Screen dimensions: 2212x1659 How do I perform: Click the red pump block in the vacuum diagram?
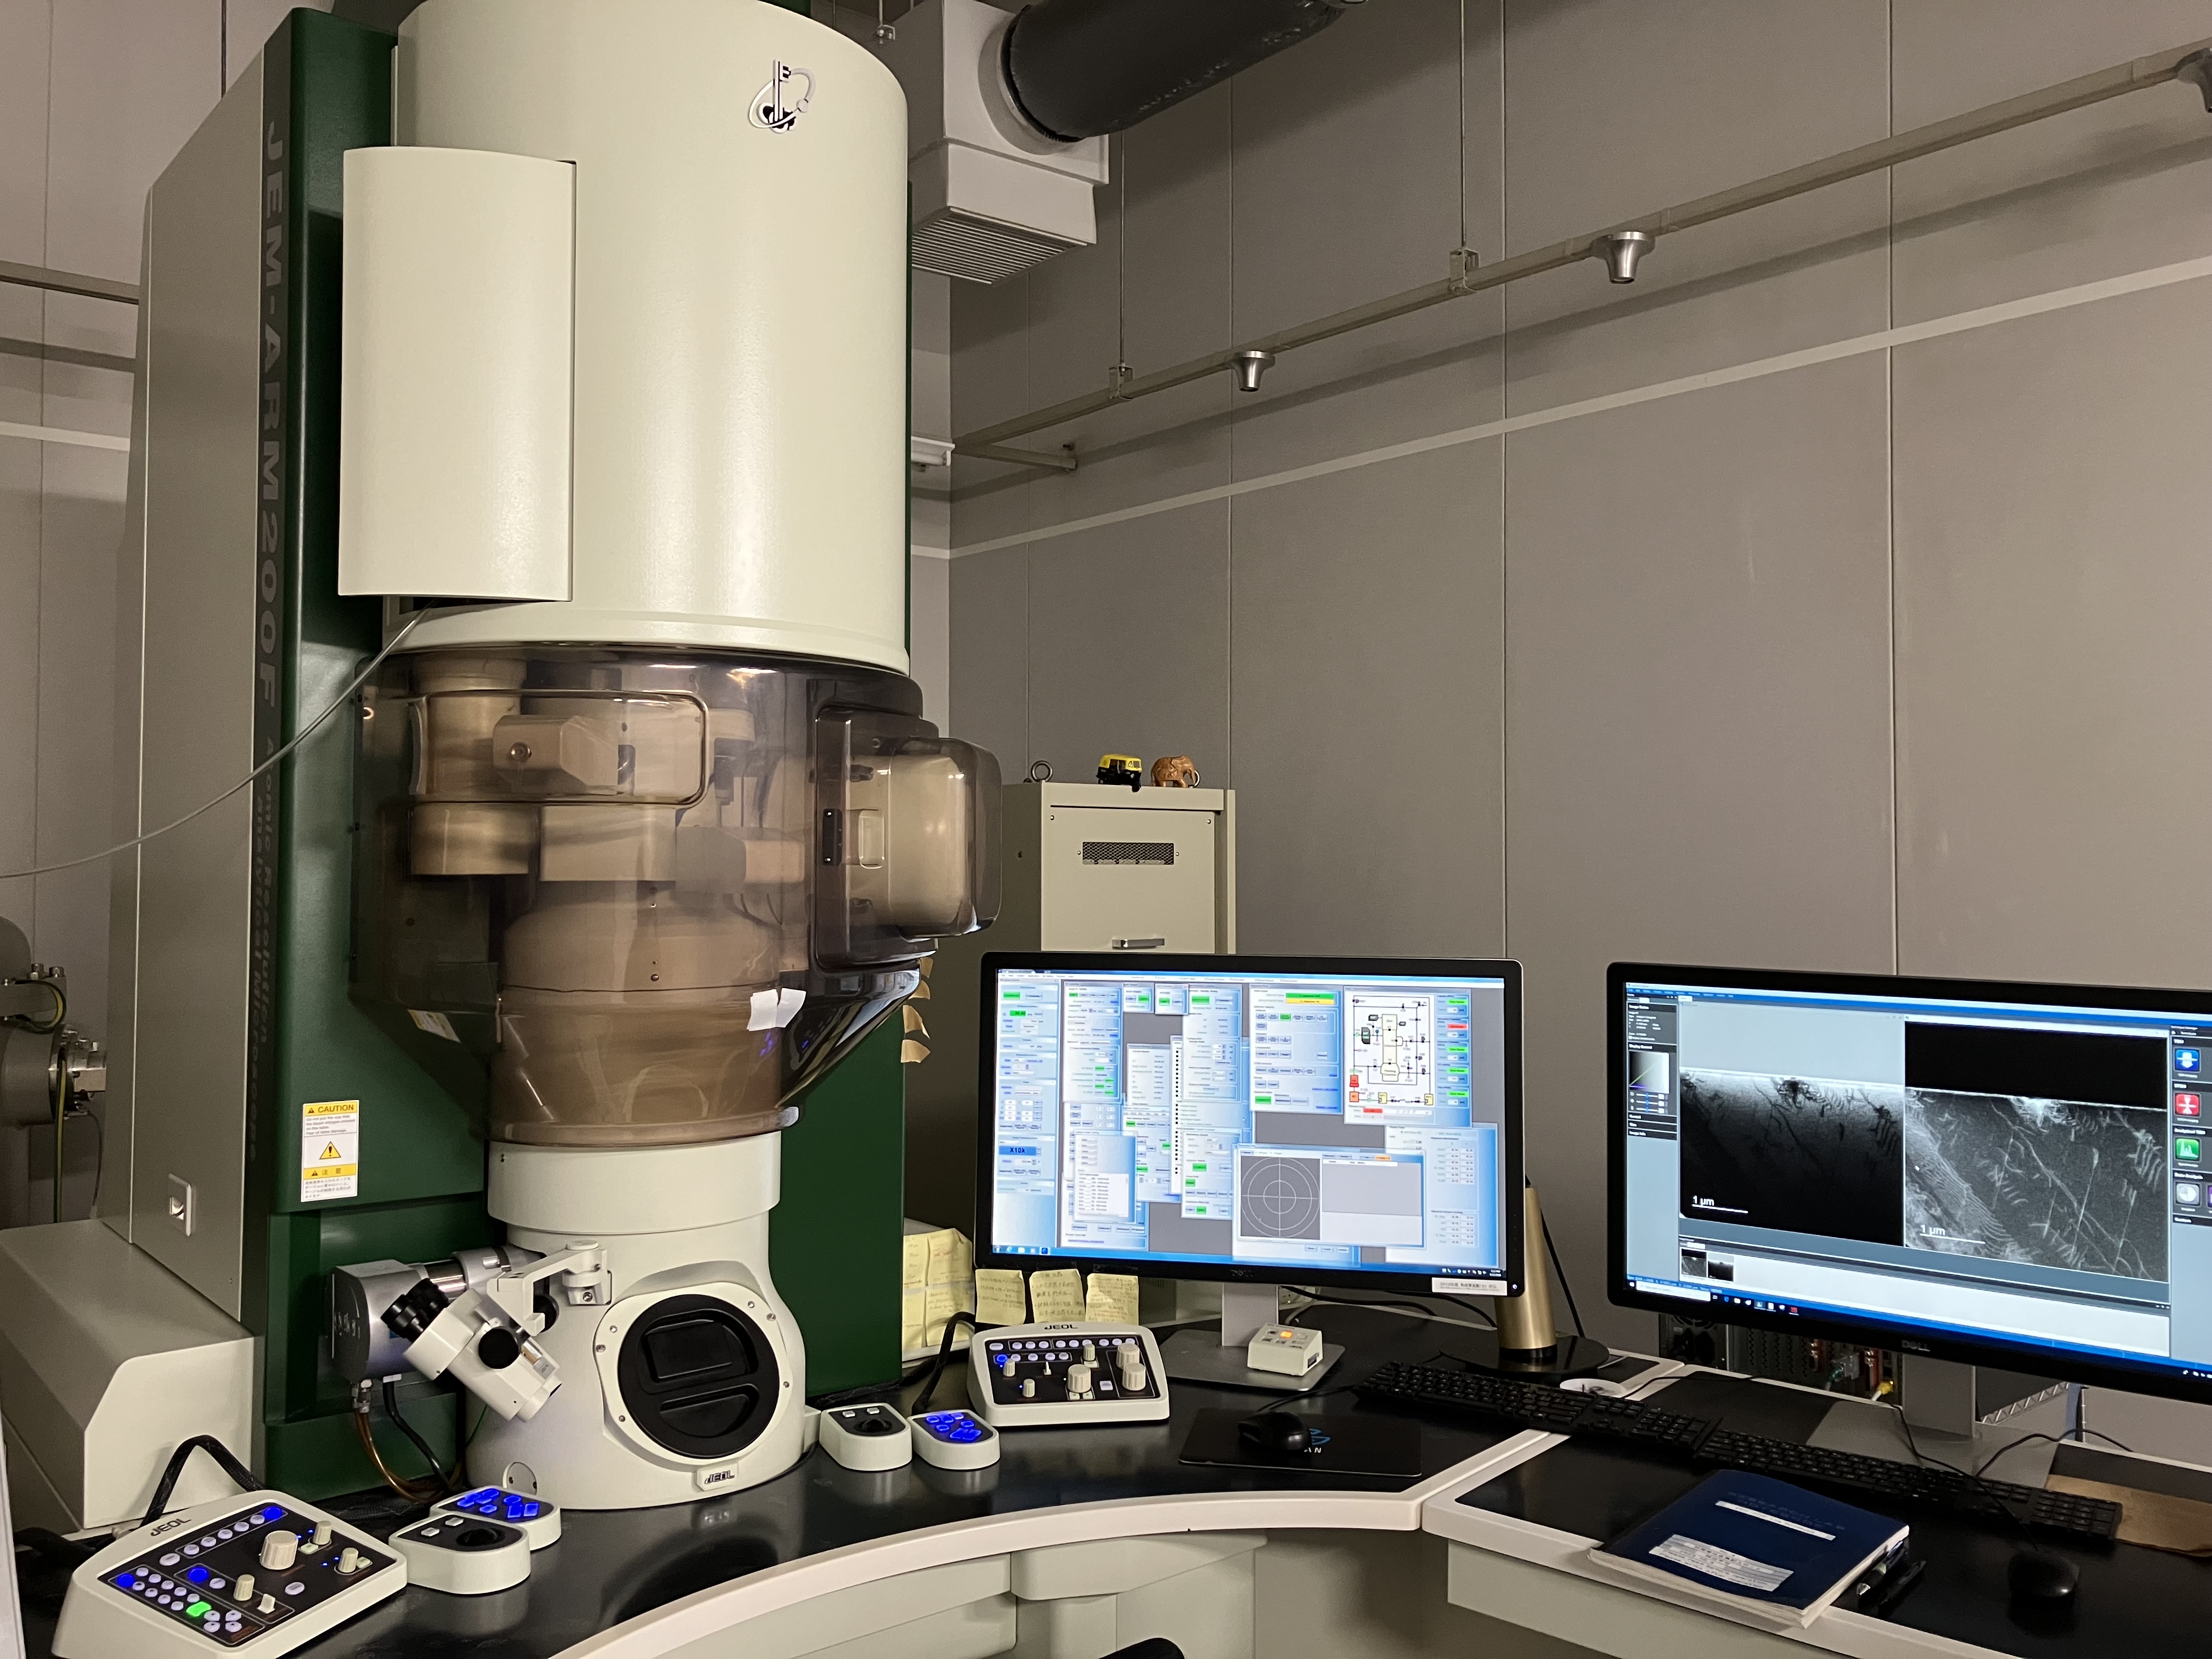coord(1354,1081)
